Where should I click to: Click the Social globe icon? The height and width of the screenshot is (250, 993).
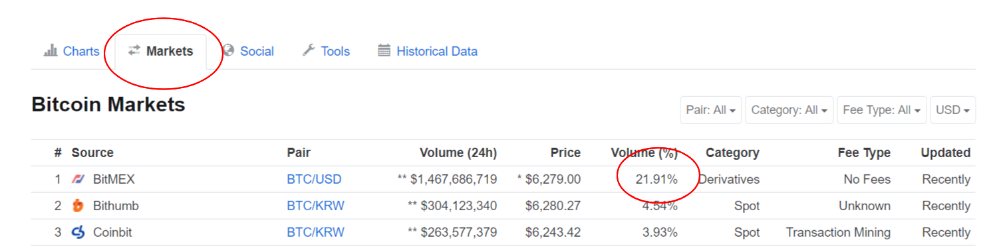pyautogui.click(x=228, y=50)
